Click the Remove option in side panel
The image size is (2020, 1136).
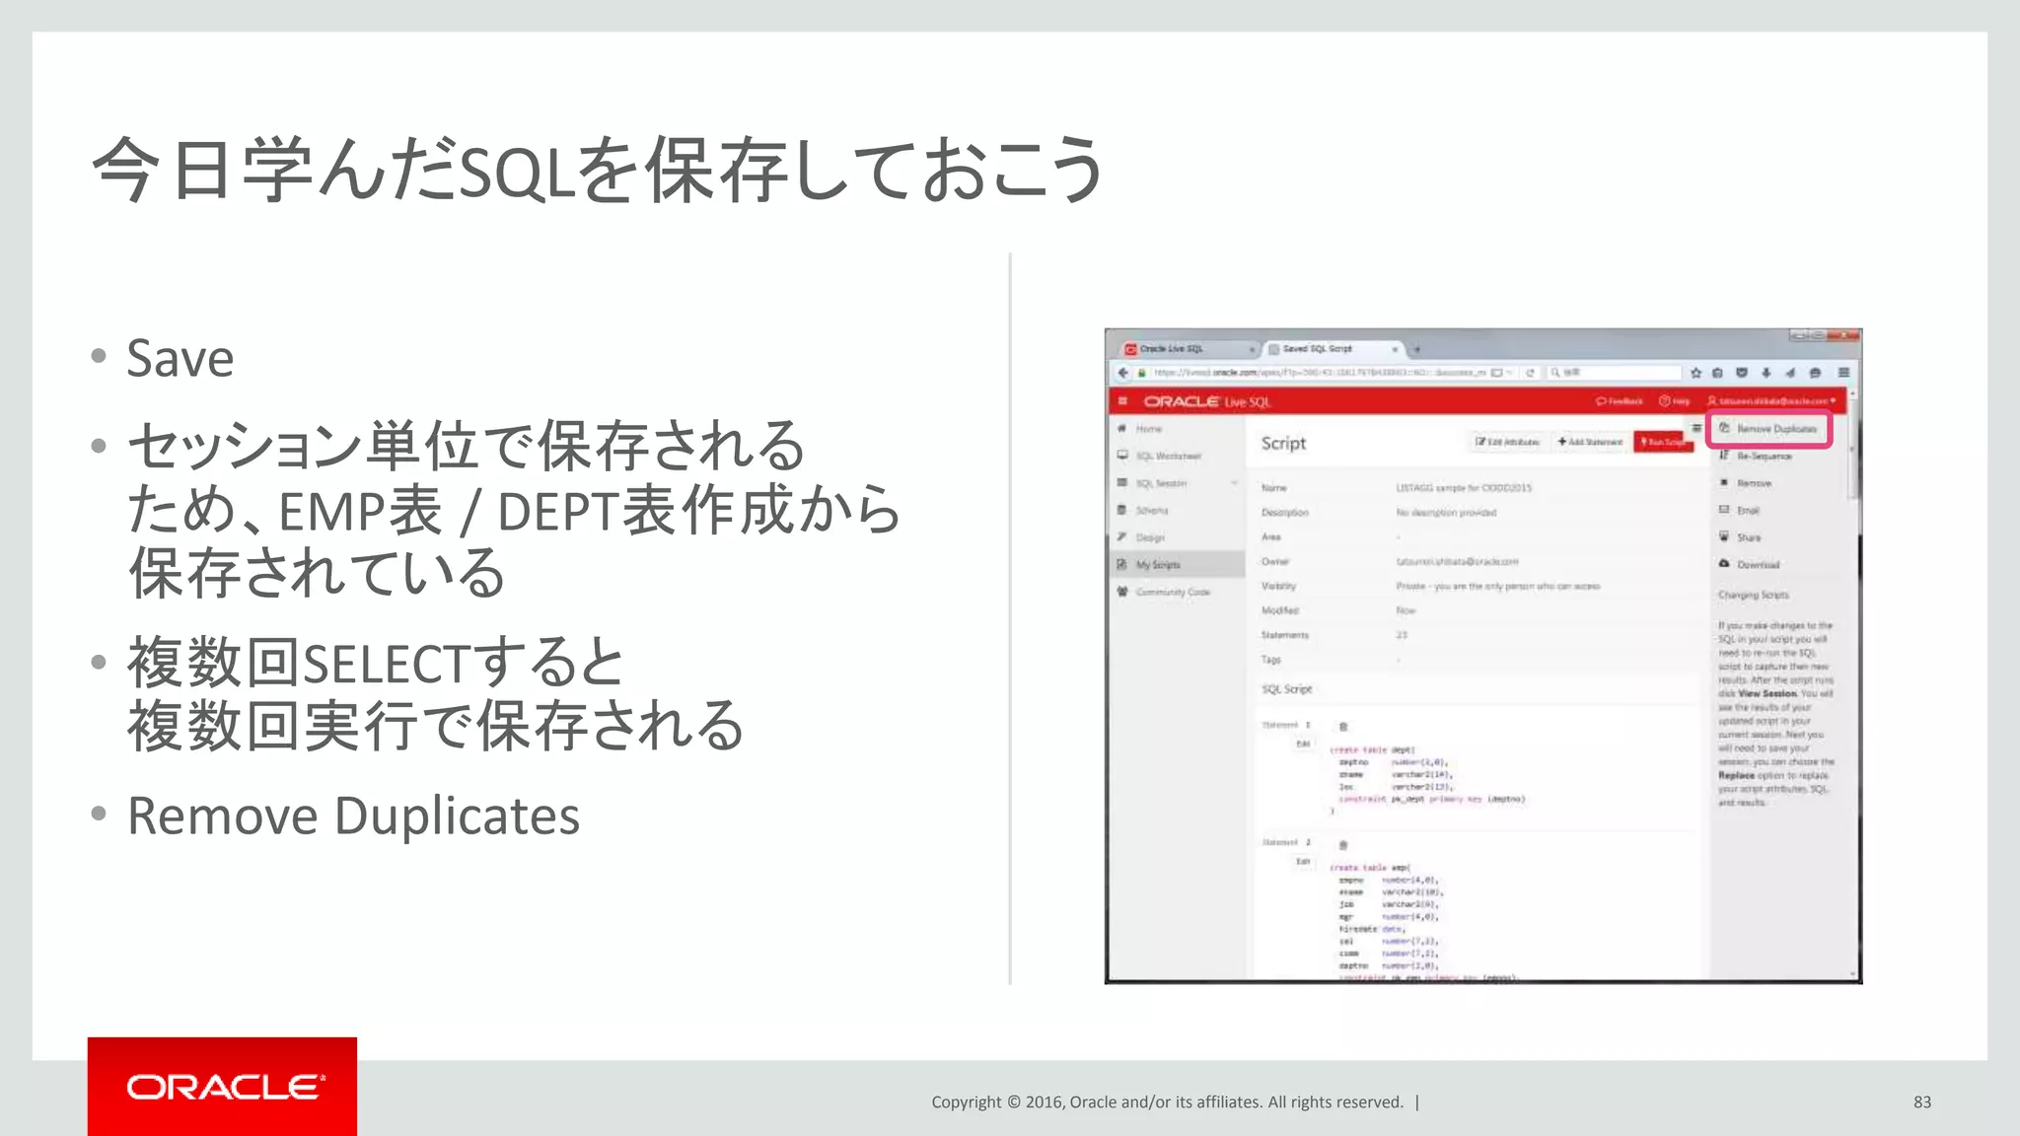[1754, 483]
